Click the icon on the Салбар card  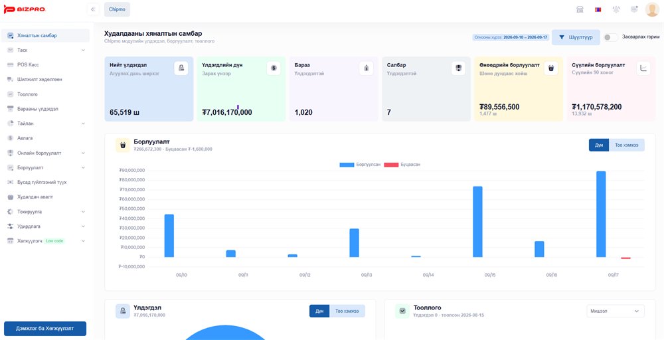[458, 68]
